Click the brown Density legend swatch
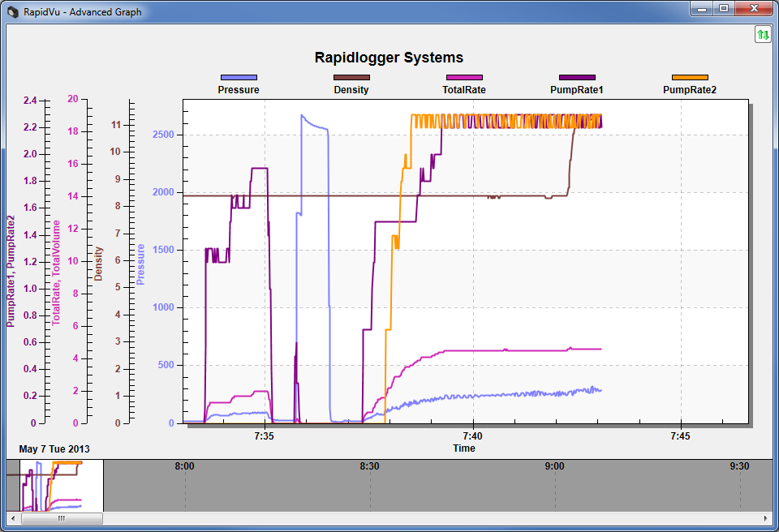This screenshot has width=779, height=532. 351,78
